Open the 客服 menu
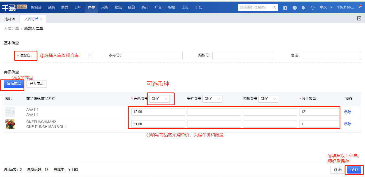Image resolution: width=365 pixels, height=177 pixels. point(172,7)
